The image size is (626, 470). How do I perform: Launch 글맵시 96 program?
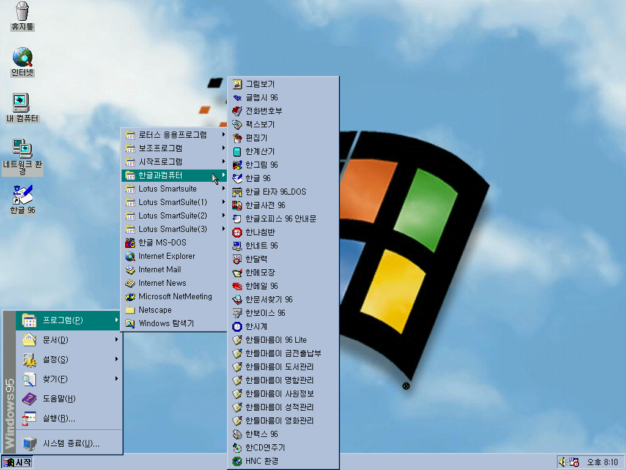(283, 97)
